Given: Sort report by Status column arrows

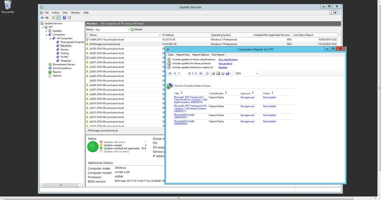Looking at the screenshot, I should pyautogui.click(x=272, y=93).
